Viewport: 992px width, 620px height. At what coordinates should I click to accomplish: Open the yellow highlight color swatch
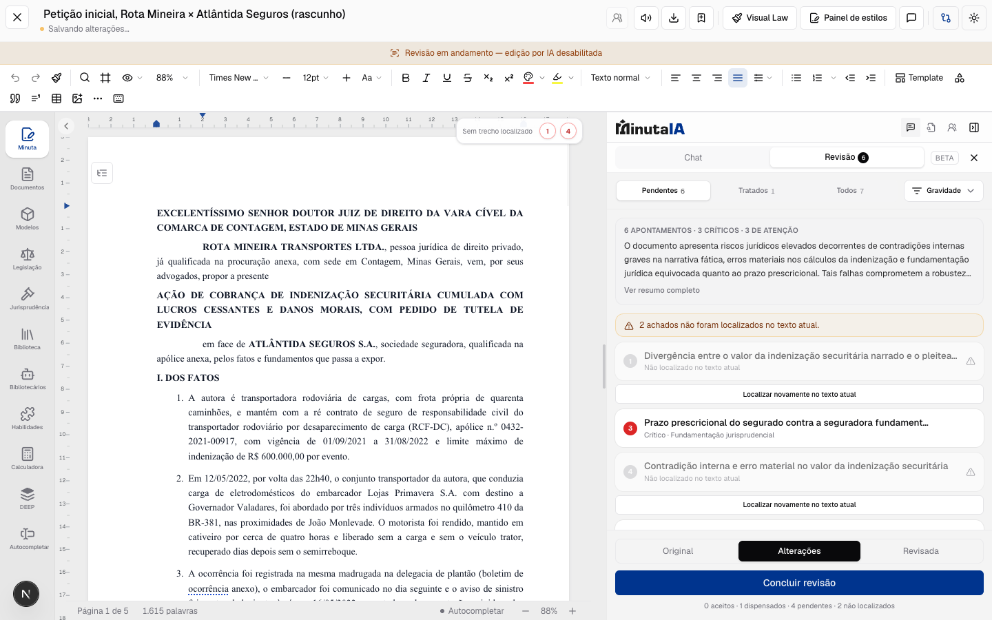click(x=557, y=78)
